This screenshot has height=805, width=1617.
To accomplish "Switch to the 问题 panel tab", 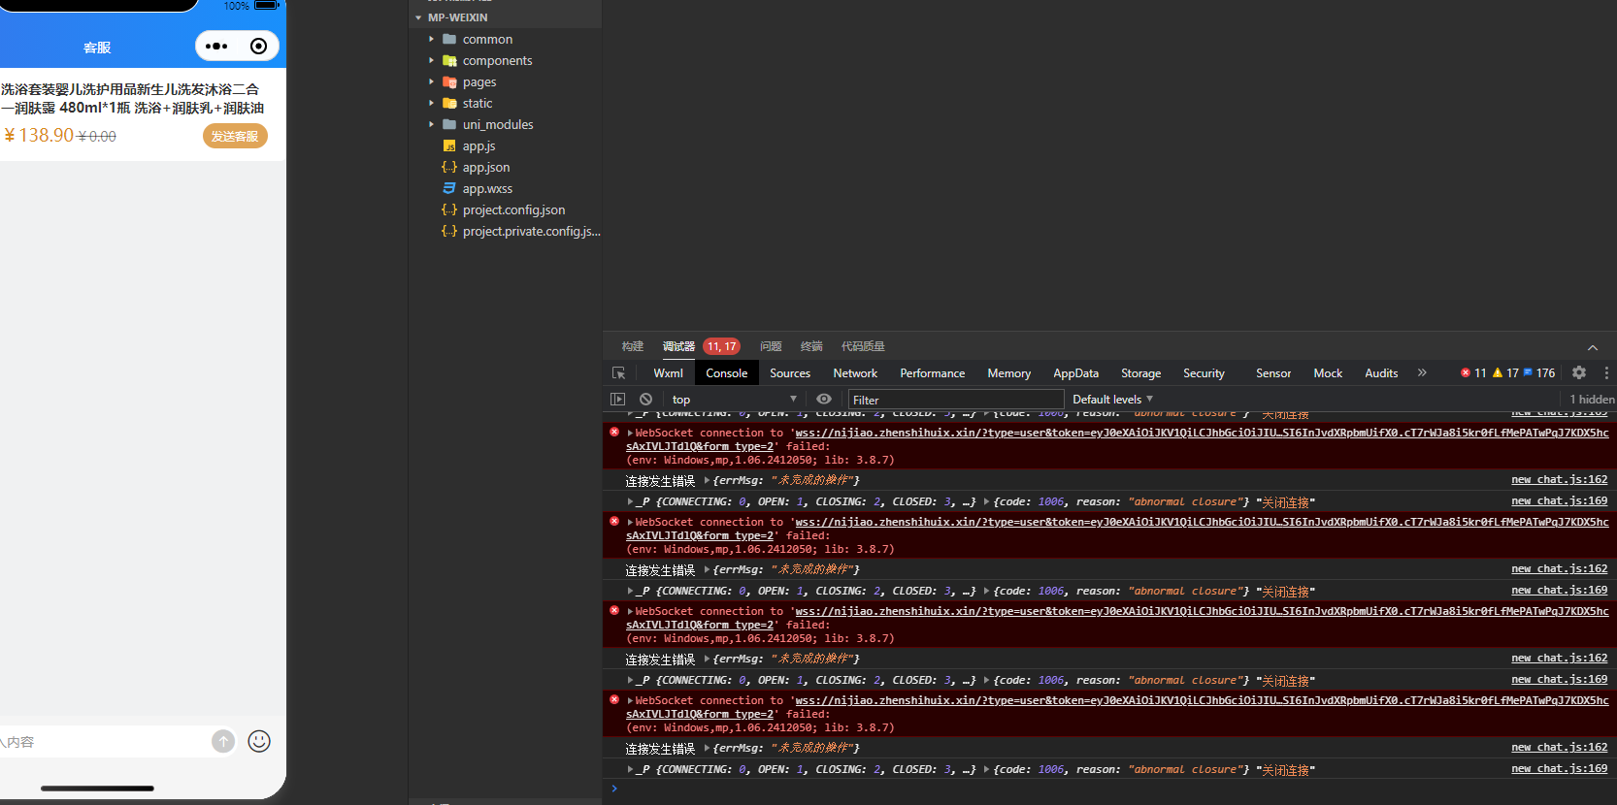I will tap(771, 346).
